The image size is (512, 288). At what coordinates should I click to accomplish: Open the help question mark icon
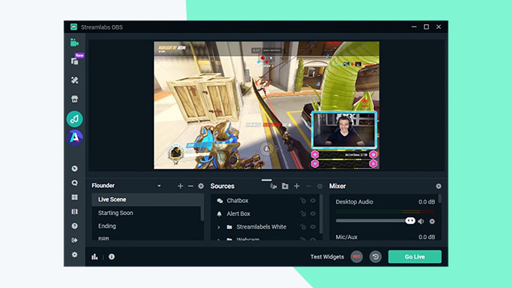pos(75,226)
